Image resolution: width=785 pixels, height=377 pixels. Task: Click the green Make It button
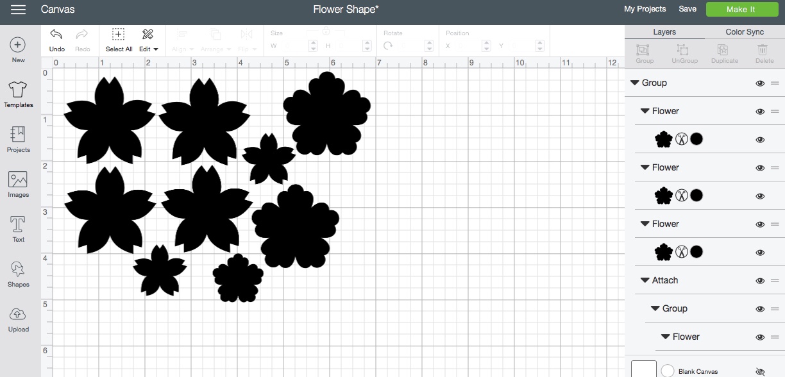click(741, 9)
